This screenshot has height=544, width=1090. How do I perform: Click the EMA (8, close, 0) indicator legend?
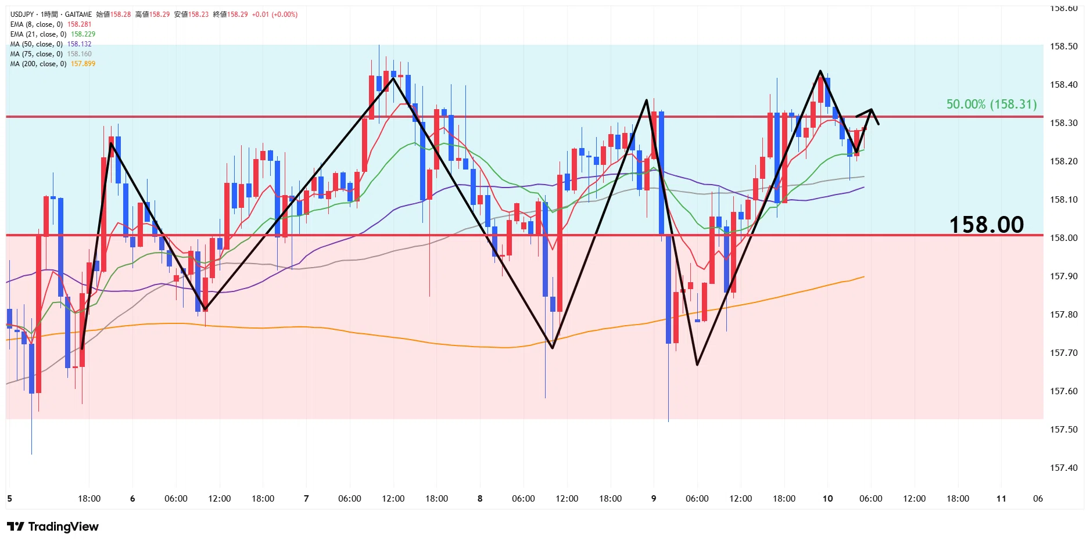pyautogui.click(x=37, y=24)
